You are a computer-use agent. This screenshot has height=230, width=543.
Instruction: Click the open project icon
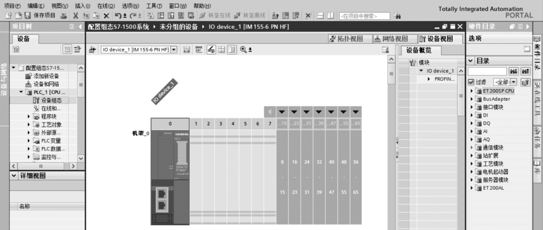(18, 15)
